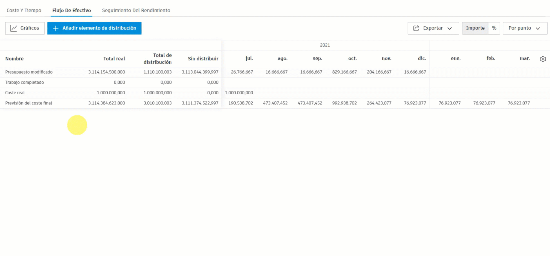550x256 pixels.
Task: Open the Gráficos charts view
Action: (25, 28)
